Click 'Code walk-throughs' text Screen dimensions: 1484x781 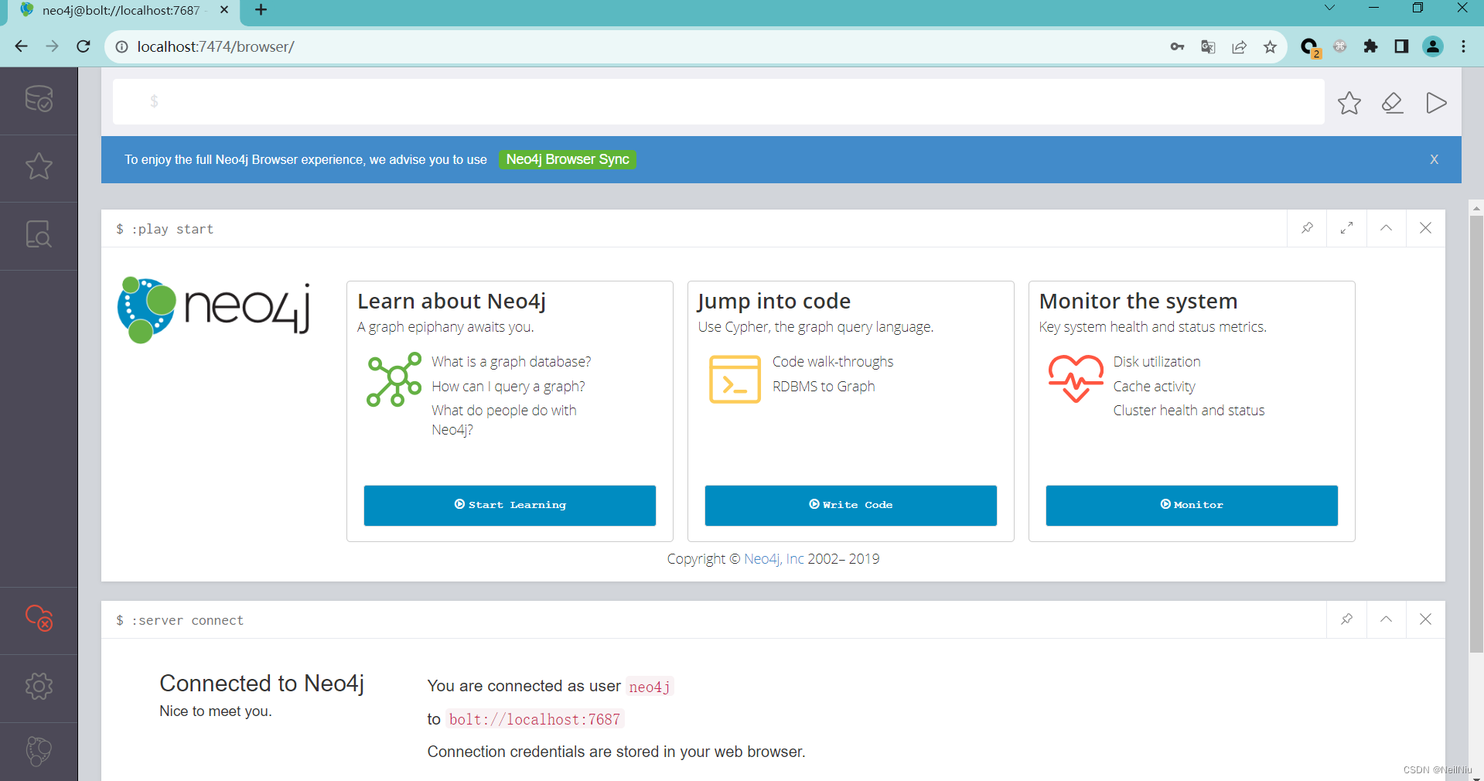coord(833,362)
